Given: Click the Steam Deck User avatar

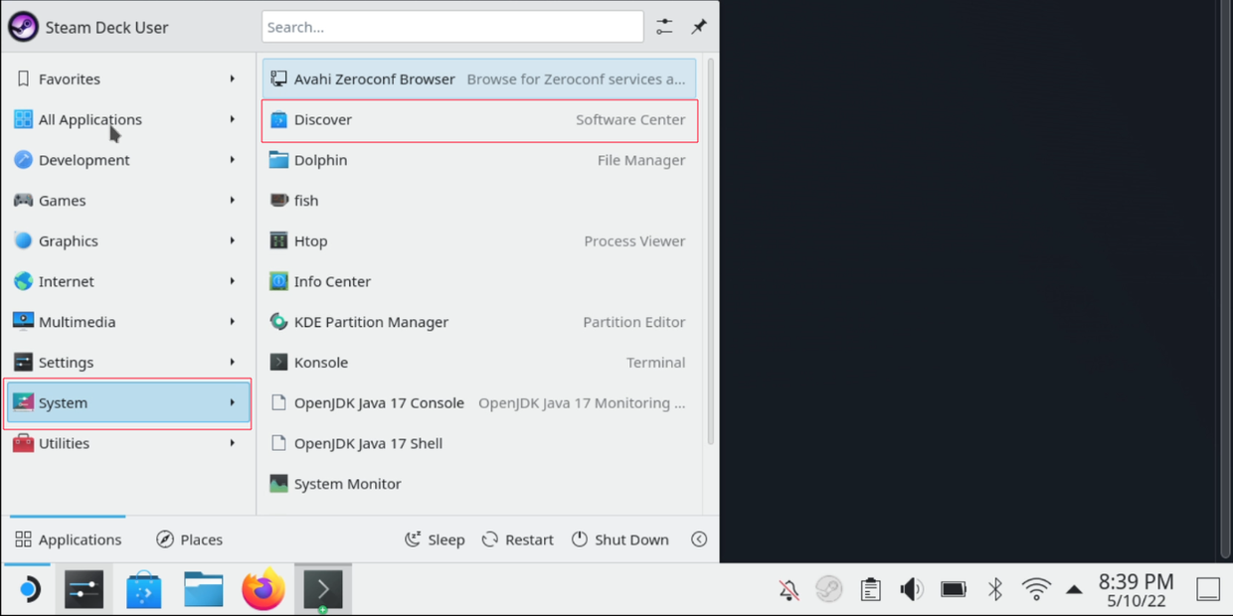Looking at the screenshot, I should click(23, 27).
